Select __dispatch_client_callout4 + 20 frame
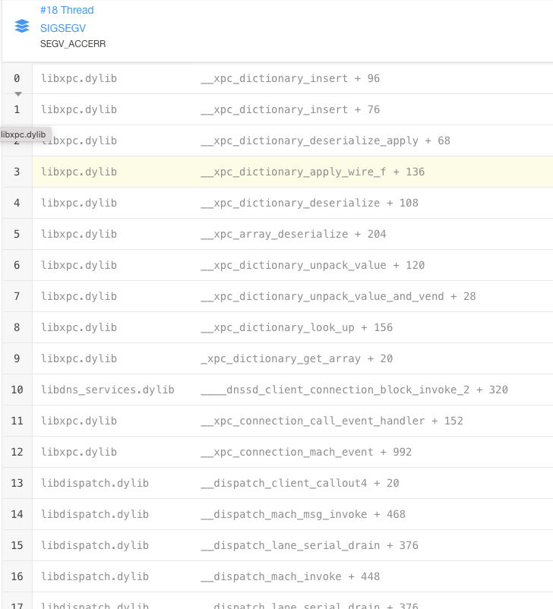The height and width of the screenshot is (609, 553). pyautogui.click(x=299, y=483)
